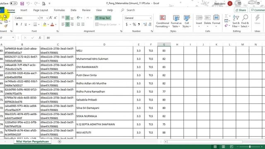
Task: Switch to Page Break Preview in status bar
Action: [x=231, y=147]
